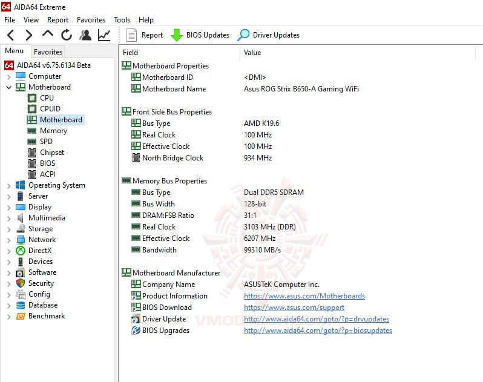Select the CPUID chip icon in the tree
Screen dimensions: 483x382
[31, 109]
